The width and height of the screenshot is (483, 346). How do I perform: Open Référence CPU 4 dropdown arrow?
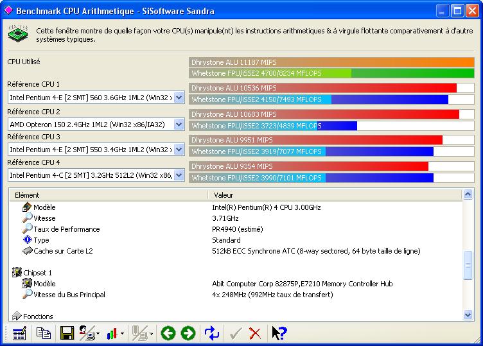point(179,175)
